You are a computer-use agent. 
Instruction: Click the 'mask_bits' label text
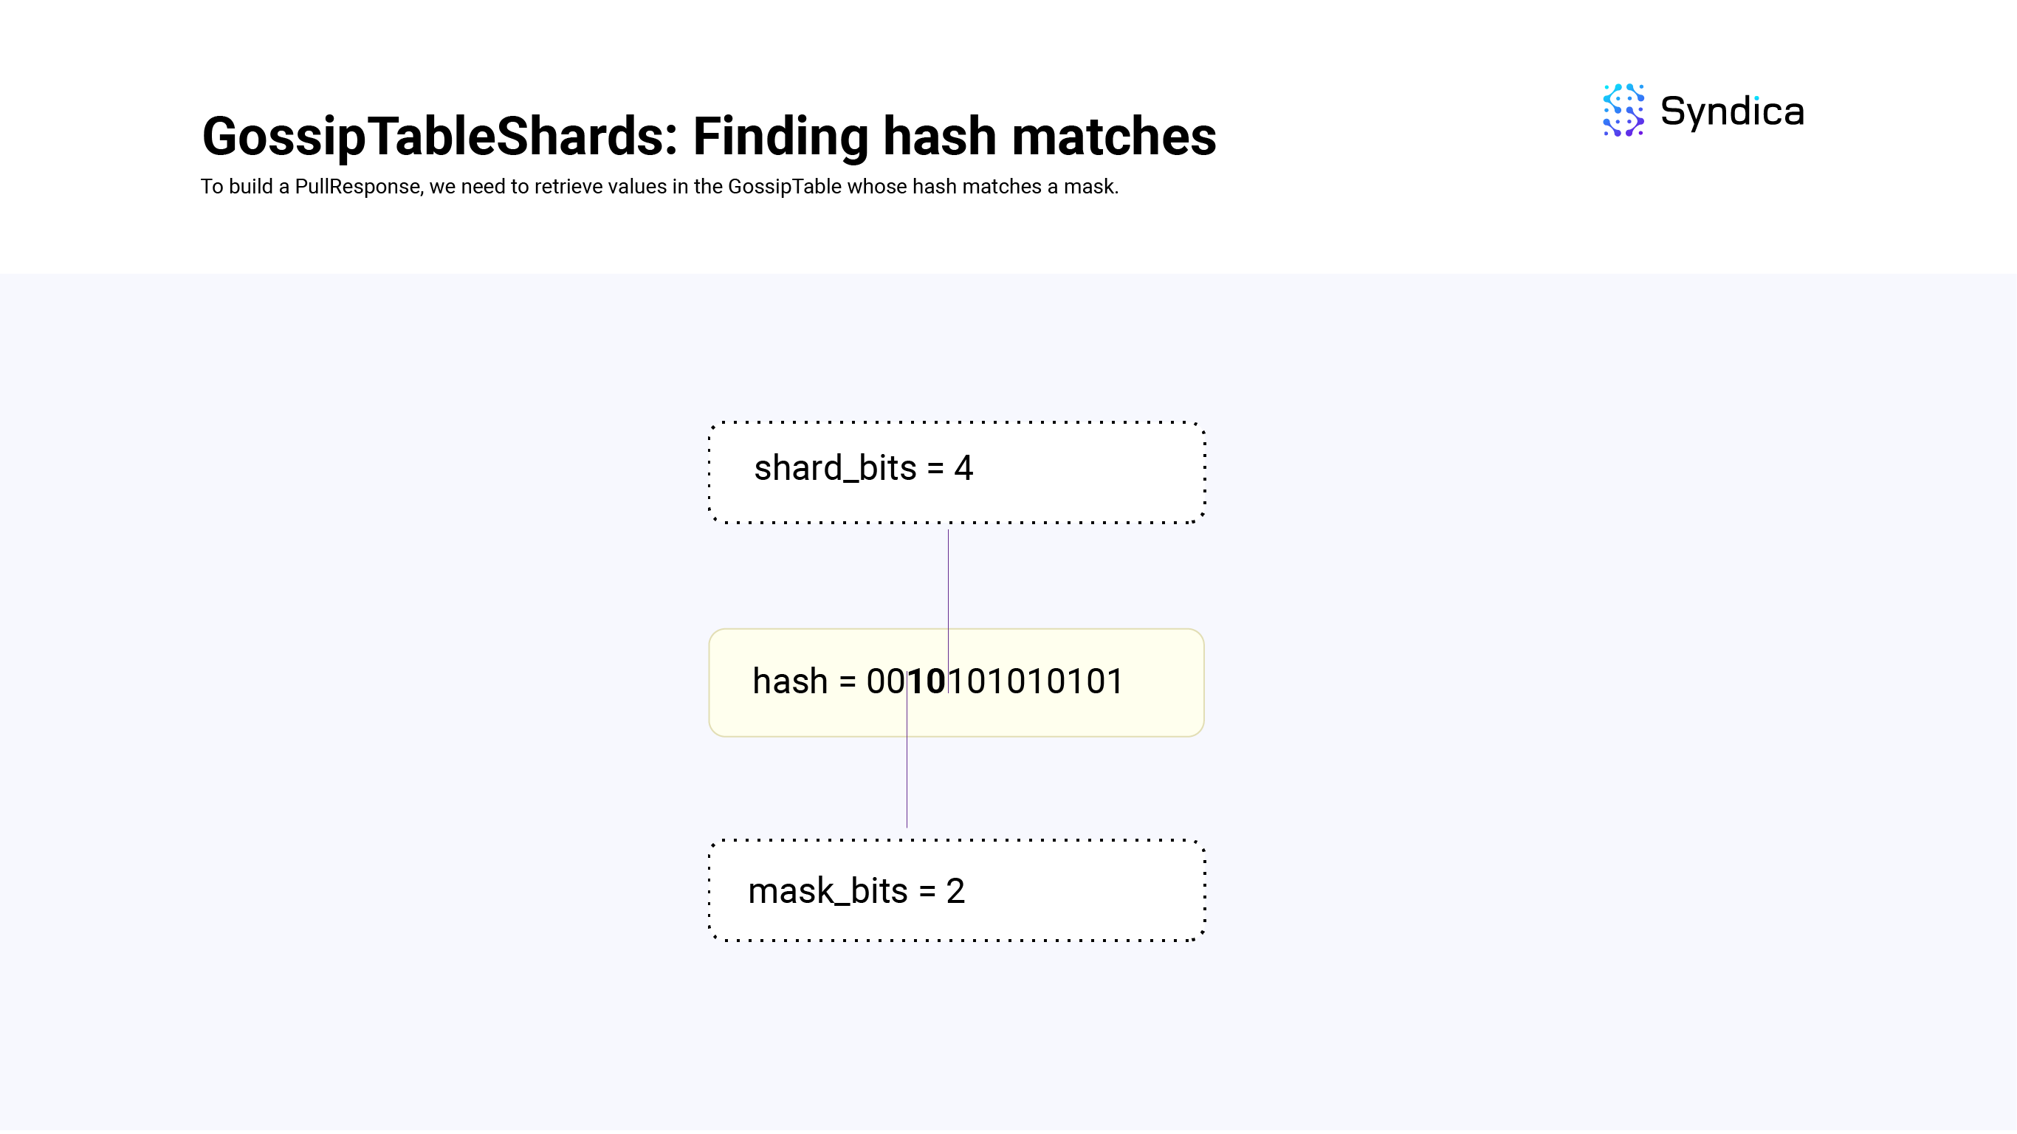(x=828, y=891)
